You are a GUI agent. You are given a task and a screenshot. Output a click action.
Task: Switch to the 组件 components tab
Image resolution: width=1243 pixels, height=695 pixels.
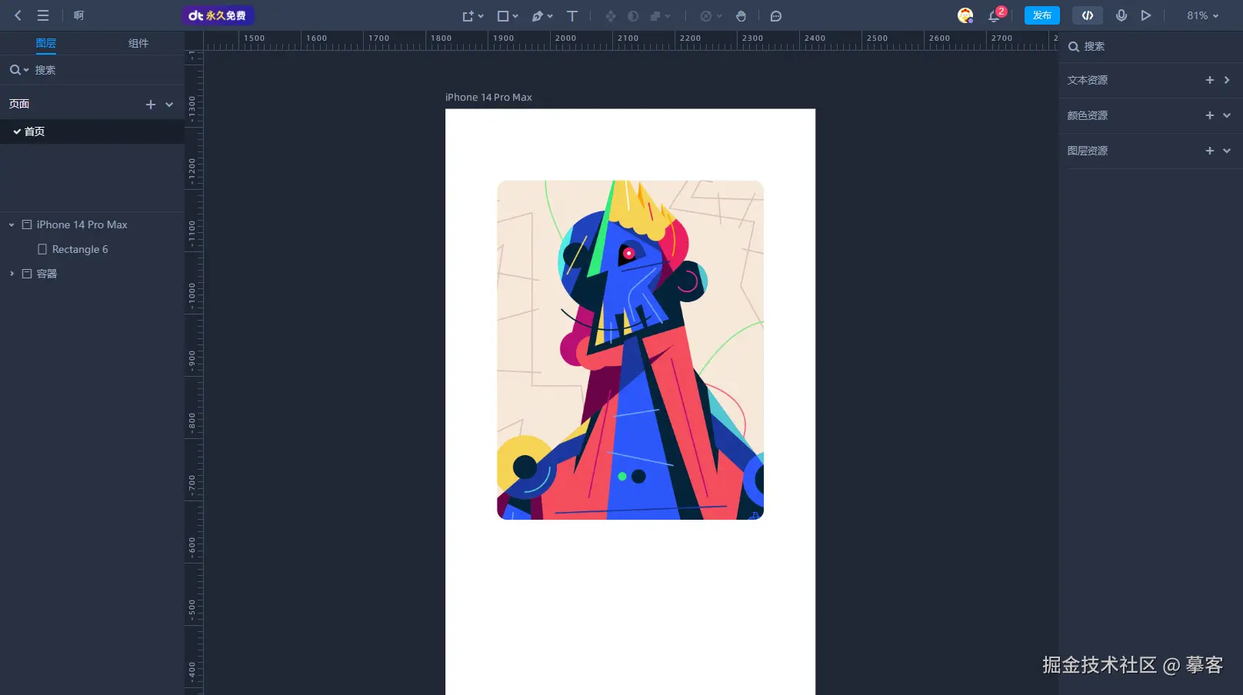point(138,43)
